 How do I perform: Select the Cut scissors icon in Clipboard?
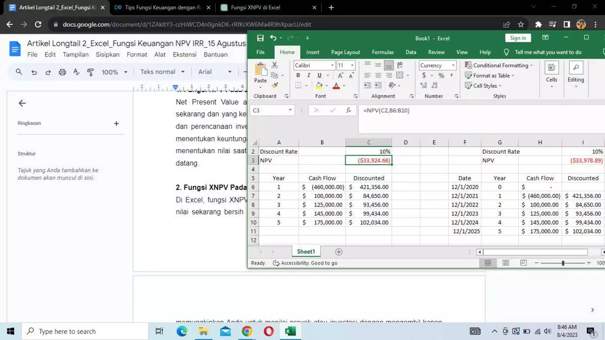point(275,65)
